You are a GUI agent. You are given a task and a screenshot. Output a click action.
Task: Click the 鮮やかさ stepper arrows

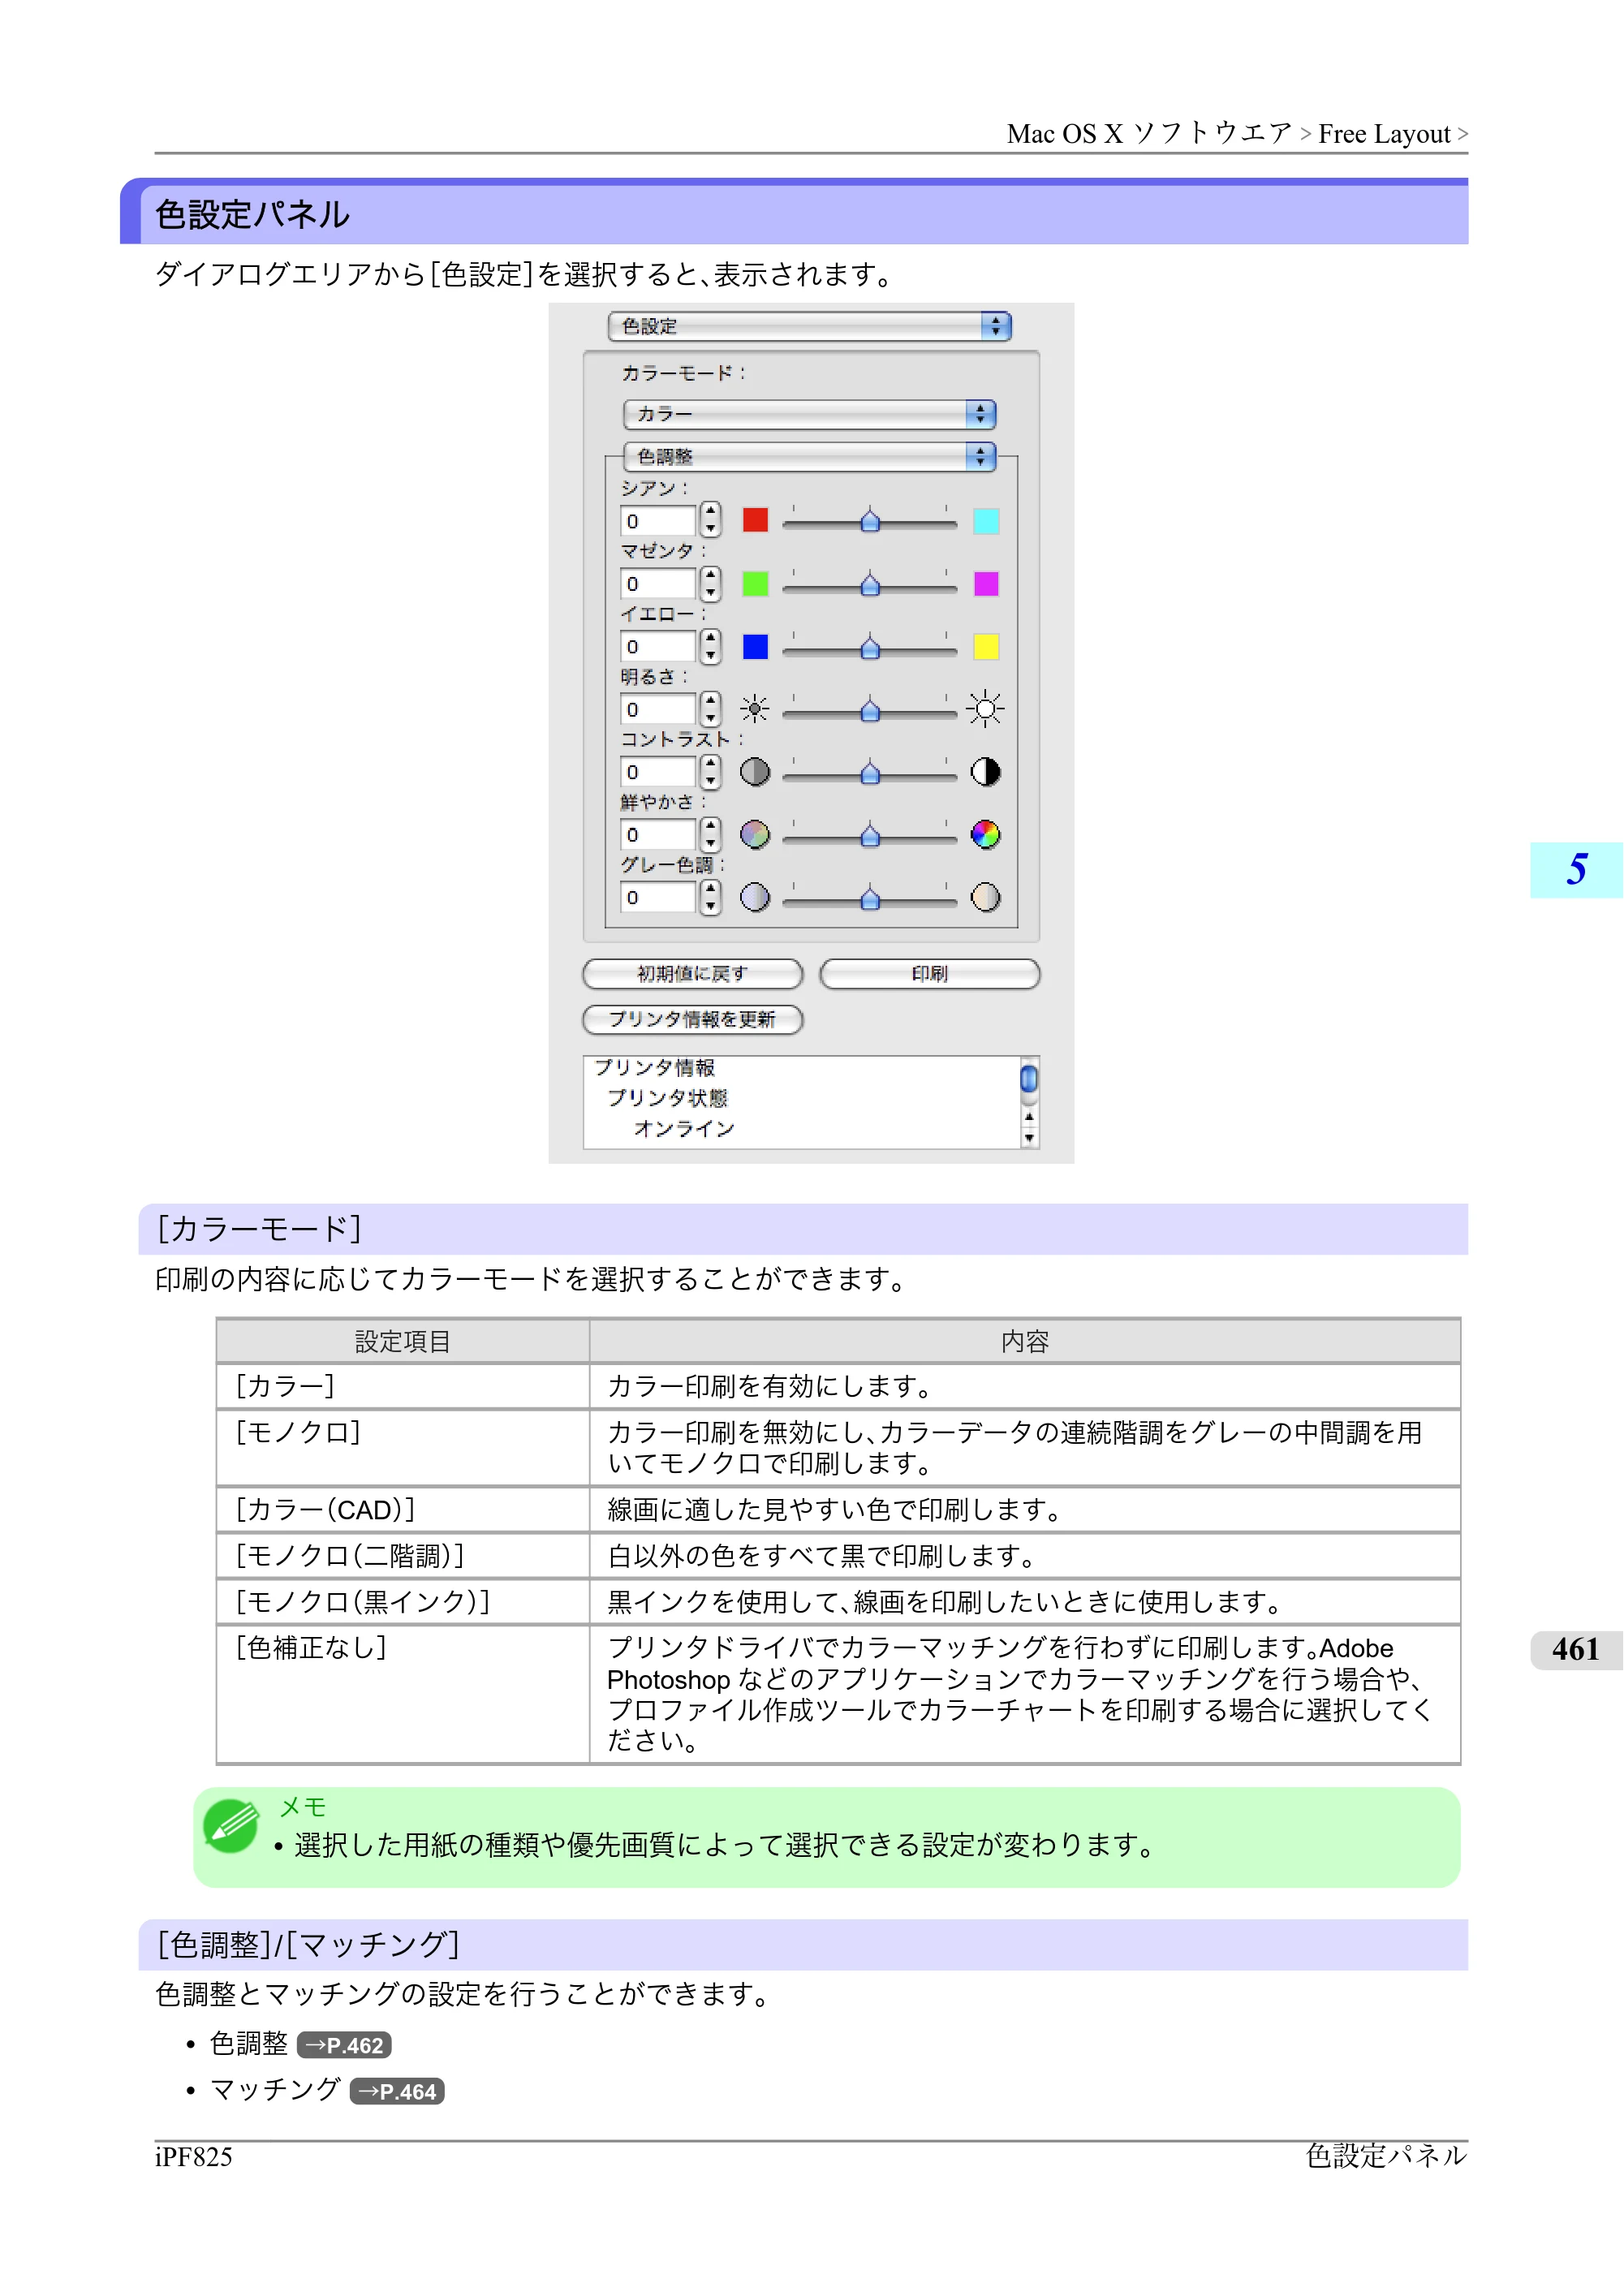tap(710, 835)
